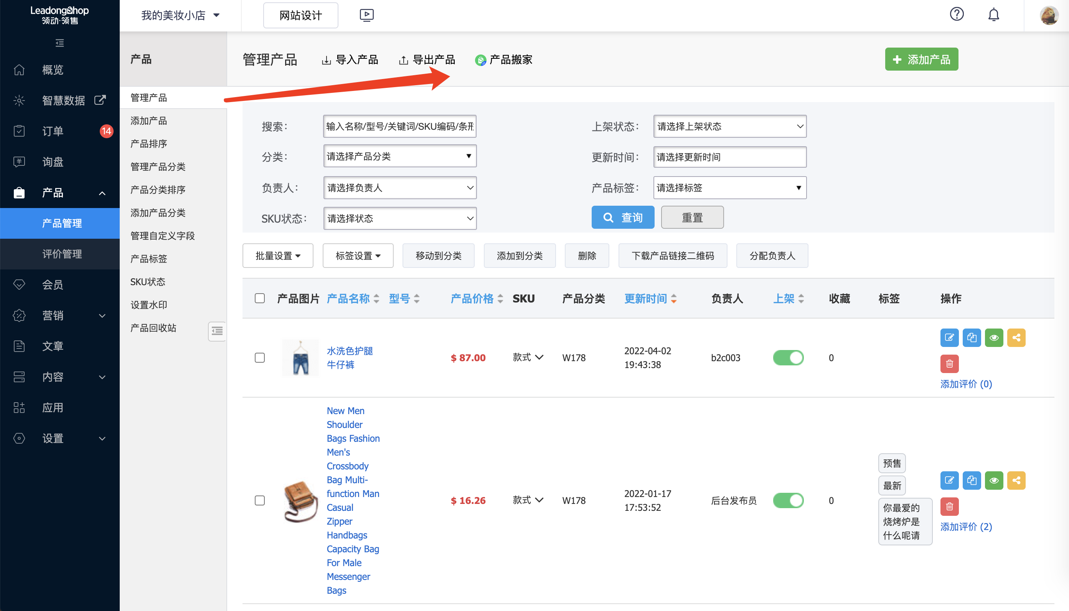Toggle off 上架 switch for the jeans product
This screenshot has height=611, width=1069.
tap(789, 358)
